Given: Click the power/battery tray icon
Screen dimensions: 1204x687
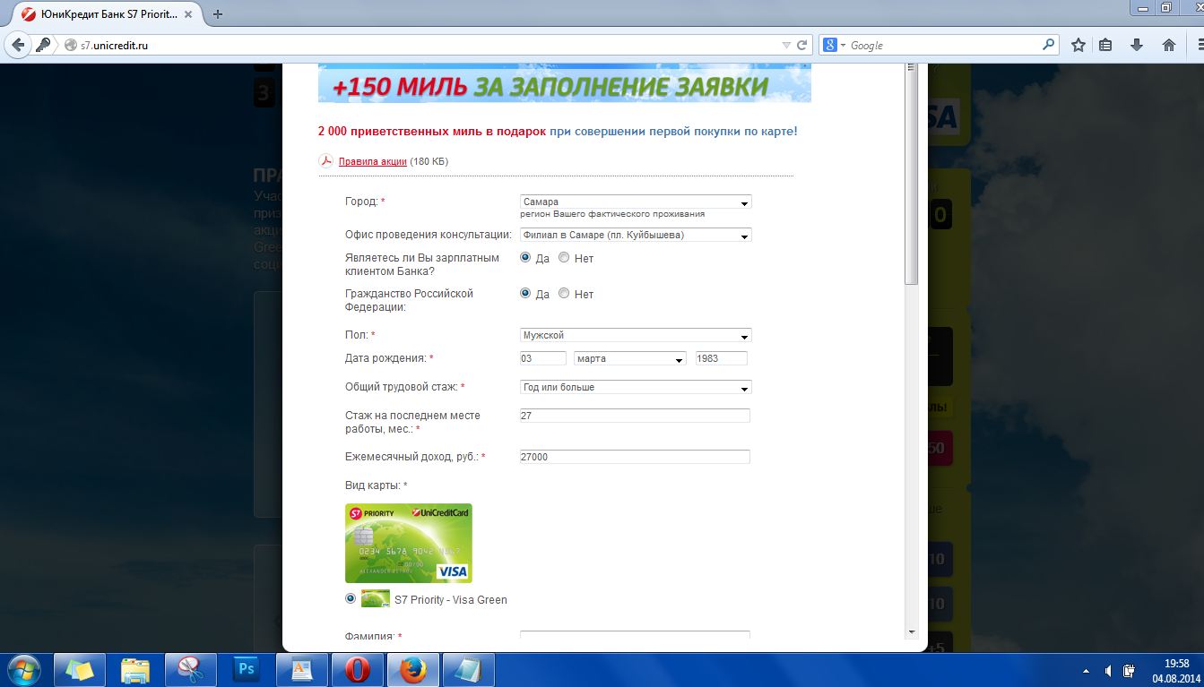Looking at the screenshot, I should [x=1130, y=671].
